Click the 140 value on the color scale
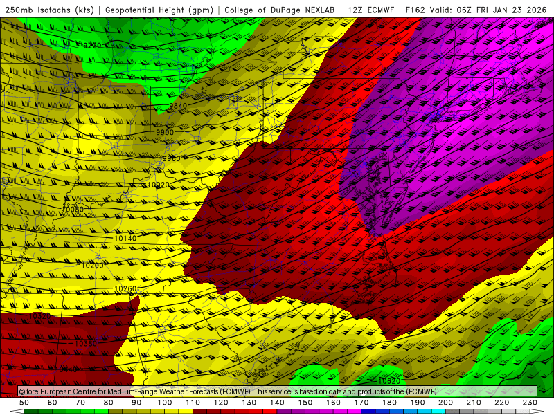 click(x=277, y=403)
